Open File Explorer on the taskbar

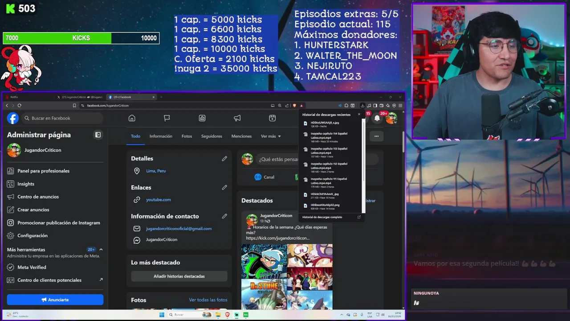pos(218,315)
